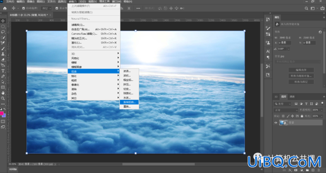Toggle the auto-select checkbox

coord(24,8)
